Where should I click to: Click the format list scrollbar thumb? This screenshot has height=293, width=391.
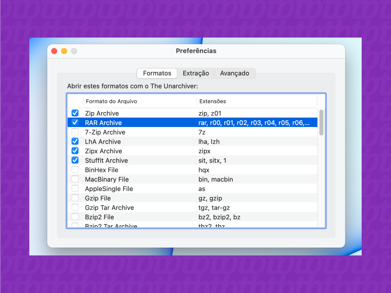[321, 122]
